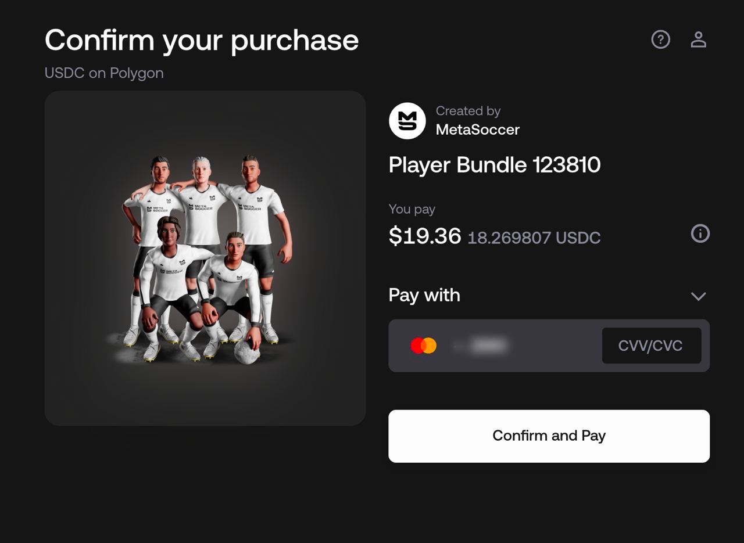The image size is (744, 543).
Task: Click the USDC on Polygon subtitle
Action: (104, 73)
